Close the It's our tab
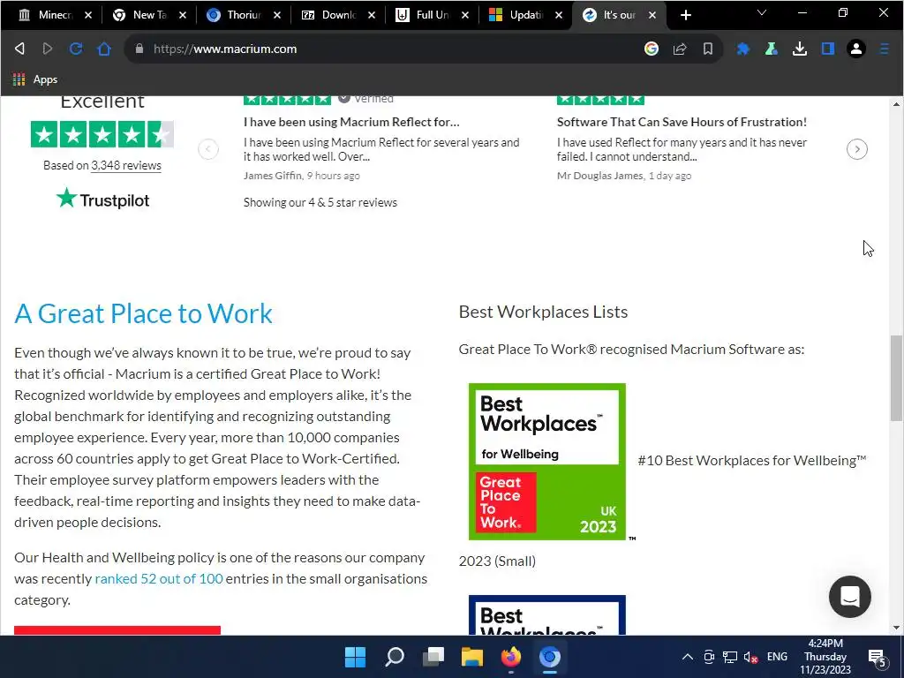 652,15
